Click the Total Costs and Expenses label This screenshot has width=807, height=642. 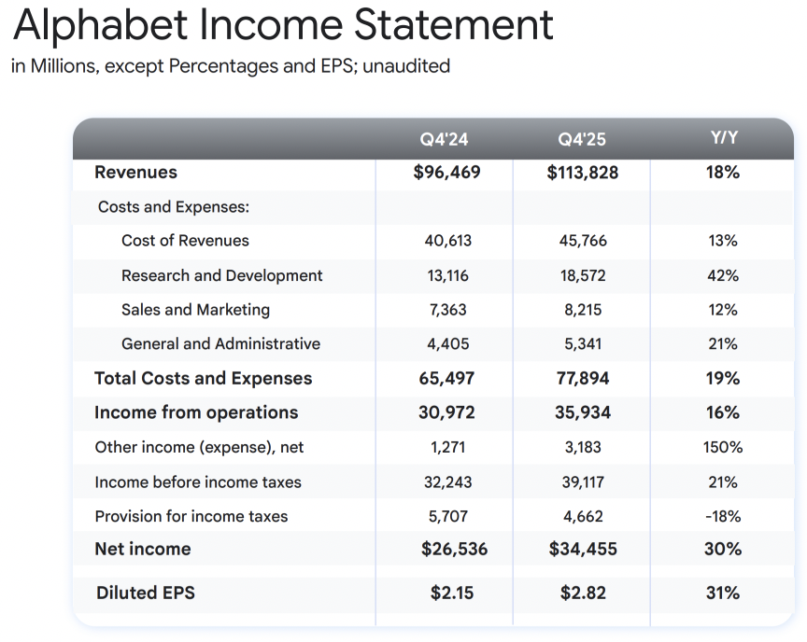click(204, 378)
